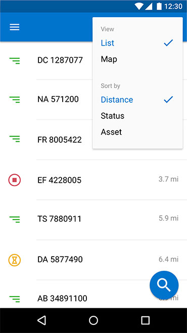187x333 pixels.
Task: Open the AB 34891100 list entry
Action: [x=93, y=295]
